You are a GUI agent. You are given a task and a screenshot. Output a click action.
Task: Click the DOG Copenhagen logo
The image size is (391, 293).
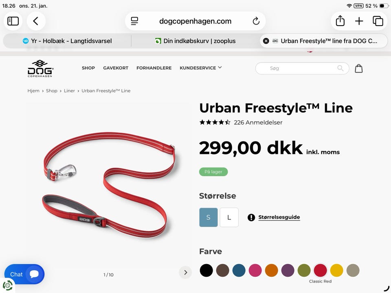[x=40, y=68]
